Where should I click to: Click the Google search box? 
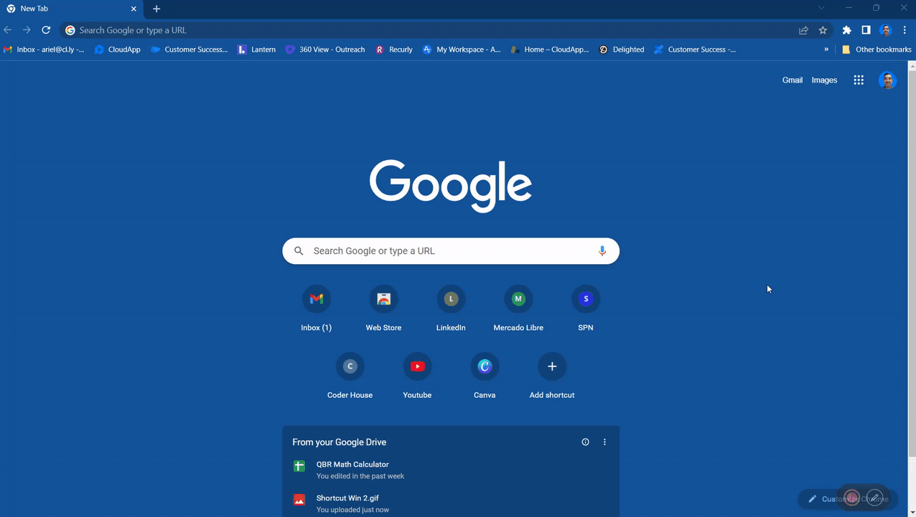tap(451, 251)
